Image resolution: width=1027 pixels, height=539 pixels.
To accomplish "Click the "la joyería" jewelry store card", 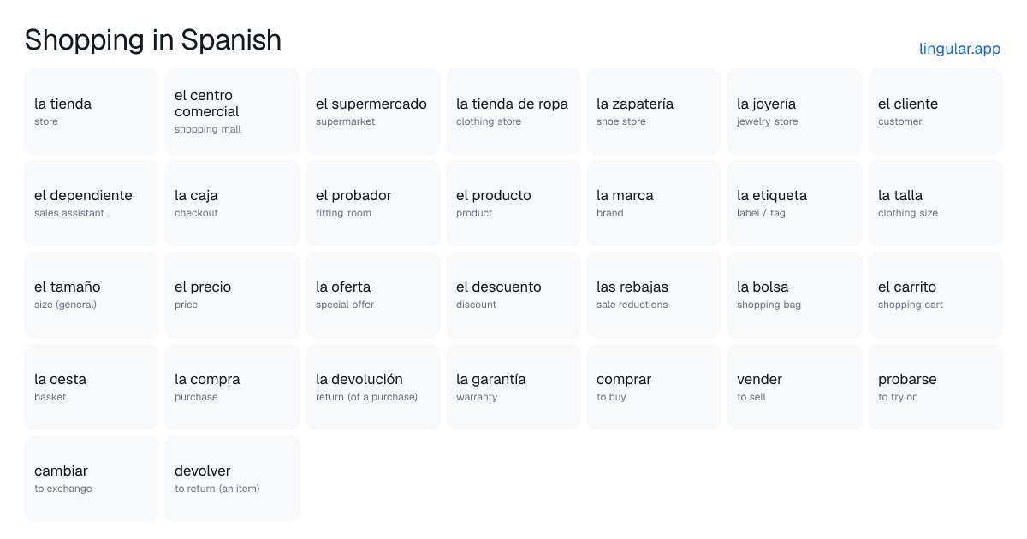I will click(x=794, y=112).
